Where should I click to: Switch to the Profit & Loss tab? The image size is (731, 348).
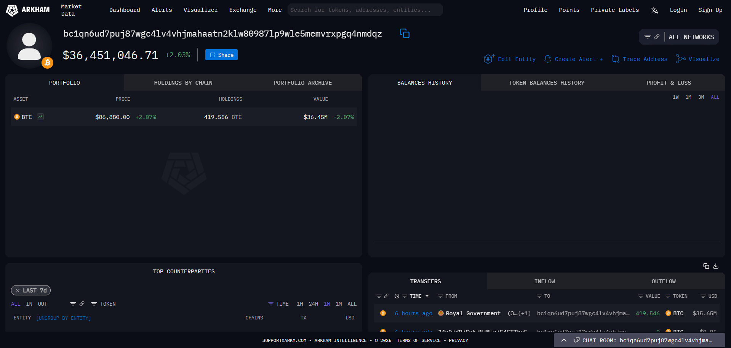669,83
